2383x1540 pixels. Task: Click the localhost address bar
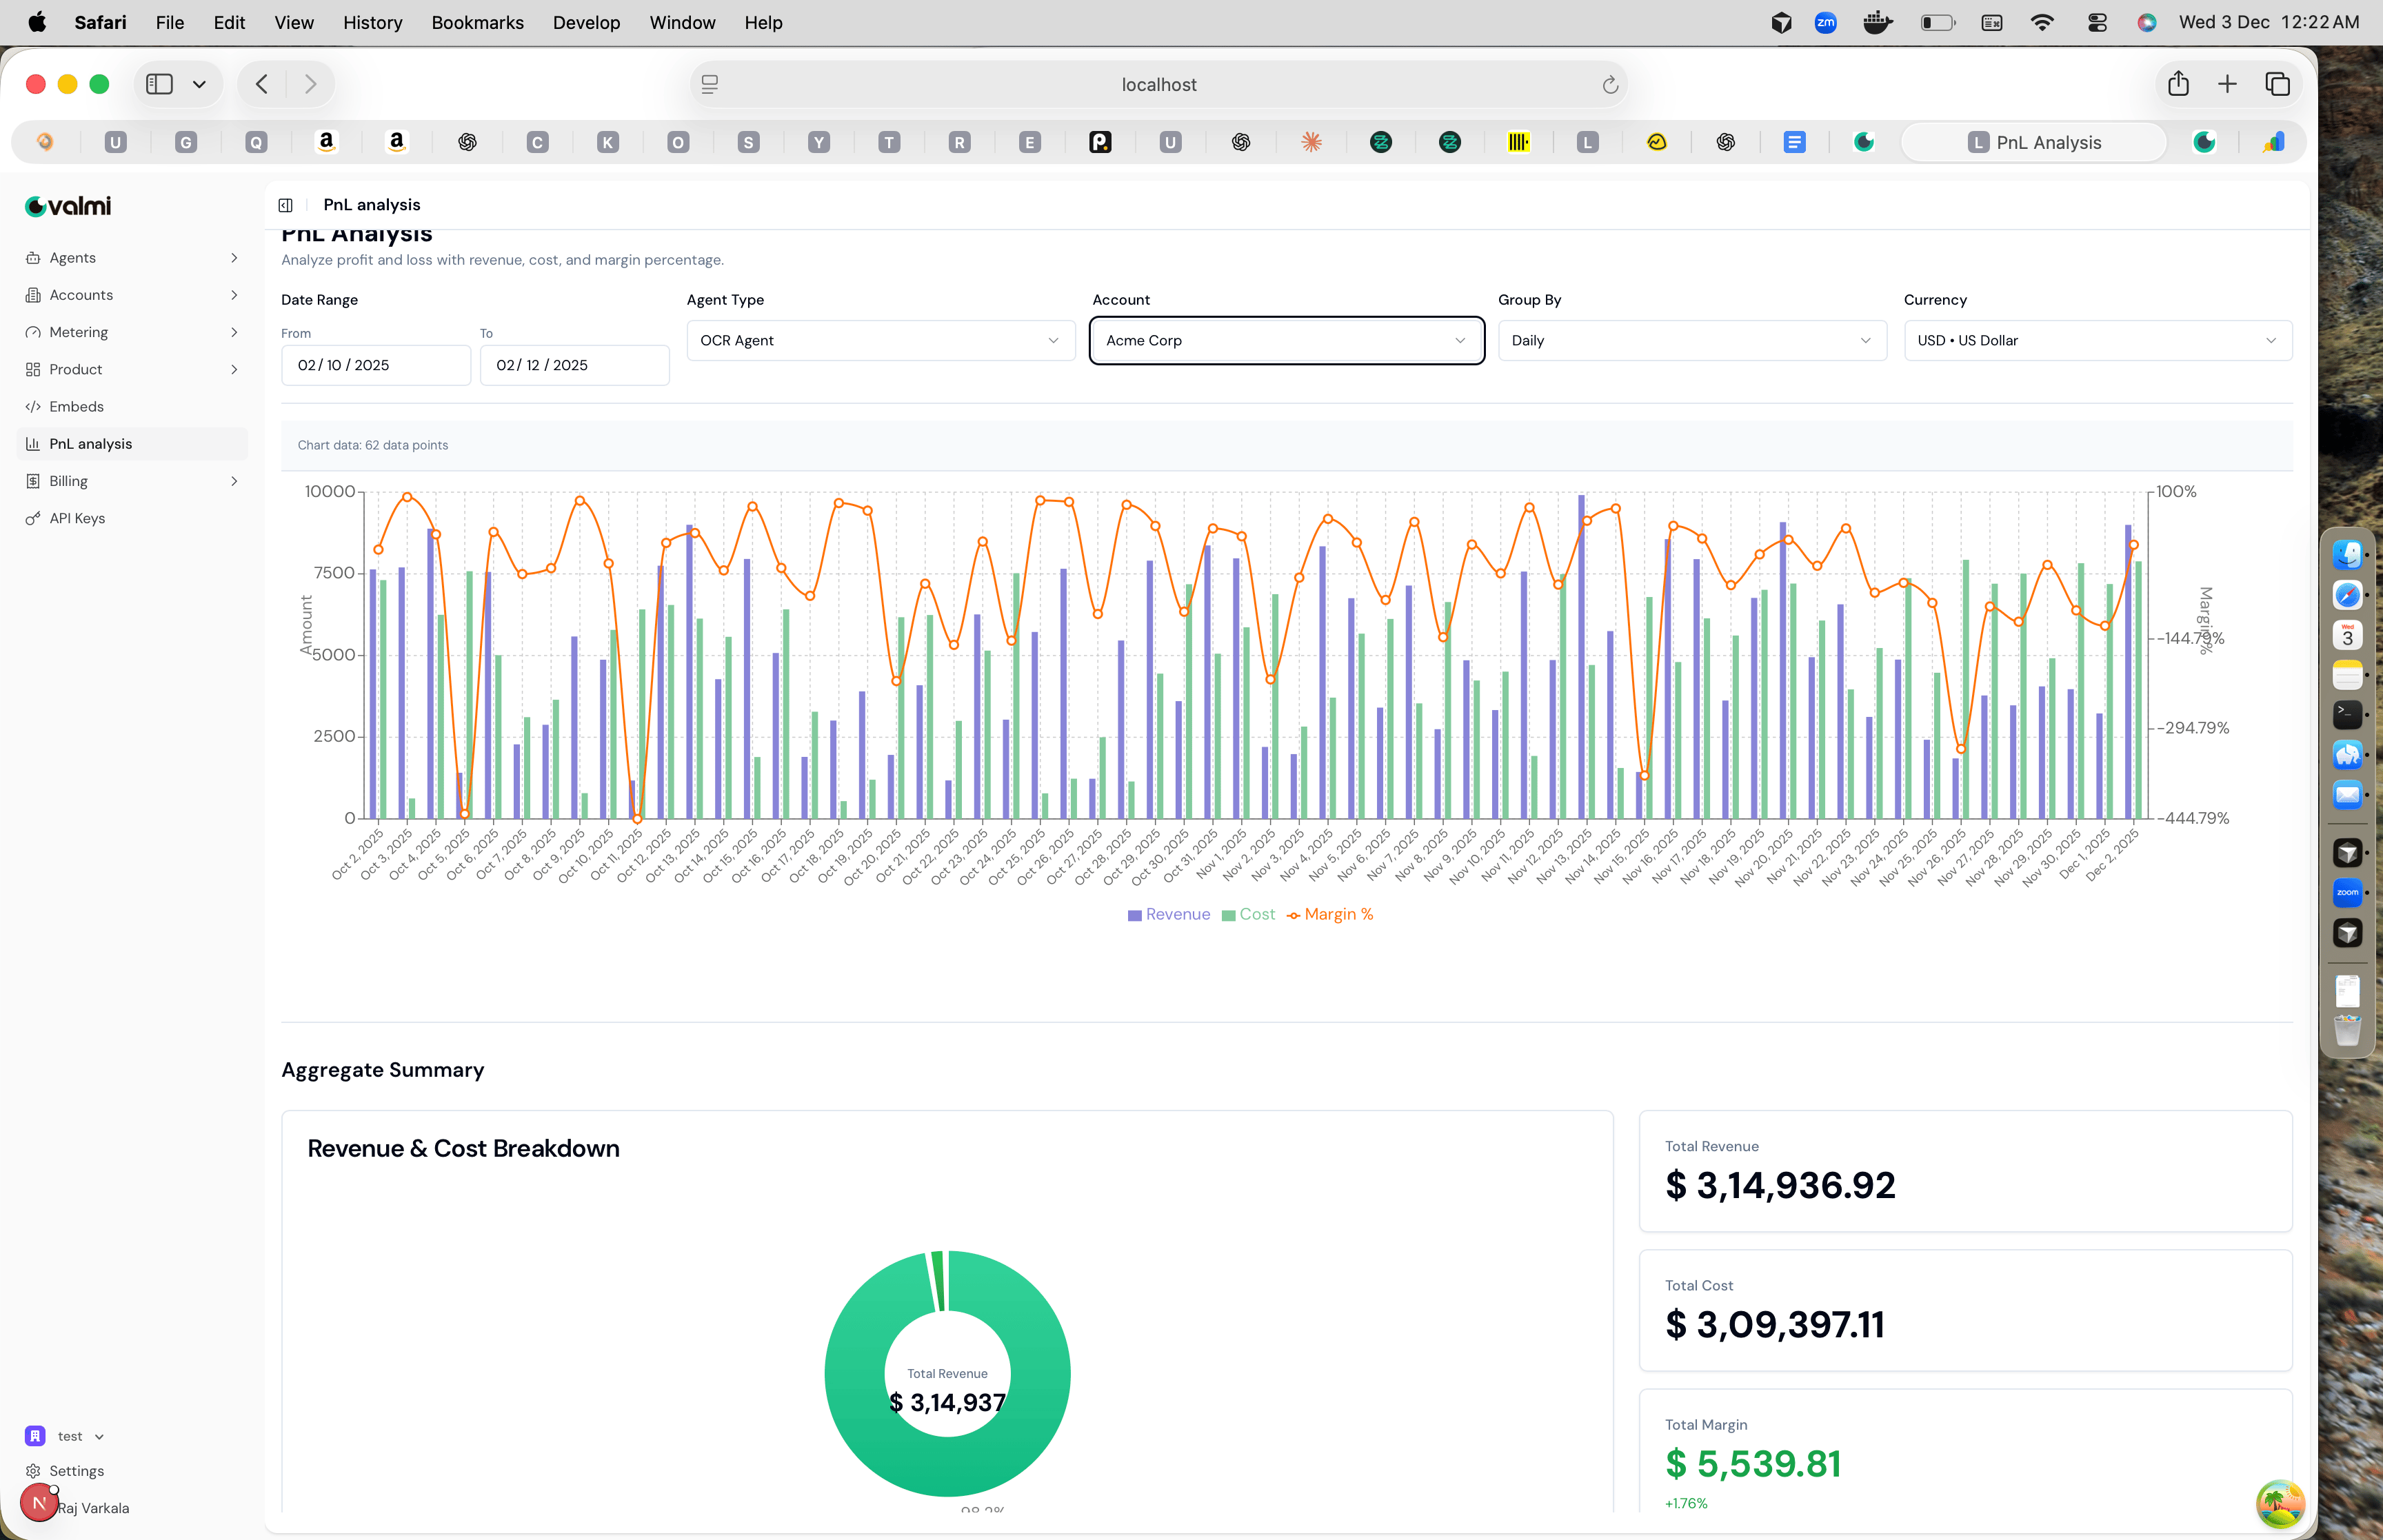tap(1158, 85)
